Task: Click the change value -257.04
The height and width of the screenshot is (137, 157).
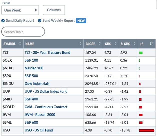Action: (110, 84)
